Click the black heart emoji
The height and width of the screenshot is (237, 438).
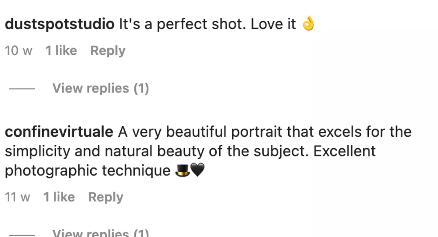tap(197, 170)
